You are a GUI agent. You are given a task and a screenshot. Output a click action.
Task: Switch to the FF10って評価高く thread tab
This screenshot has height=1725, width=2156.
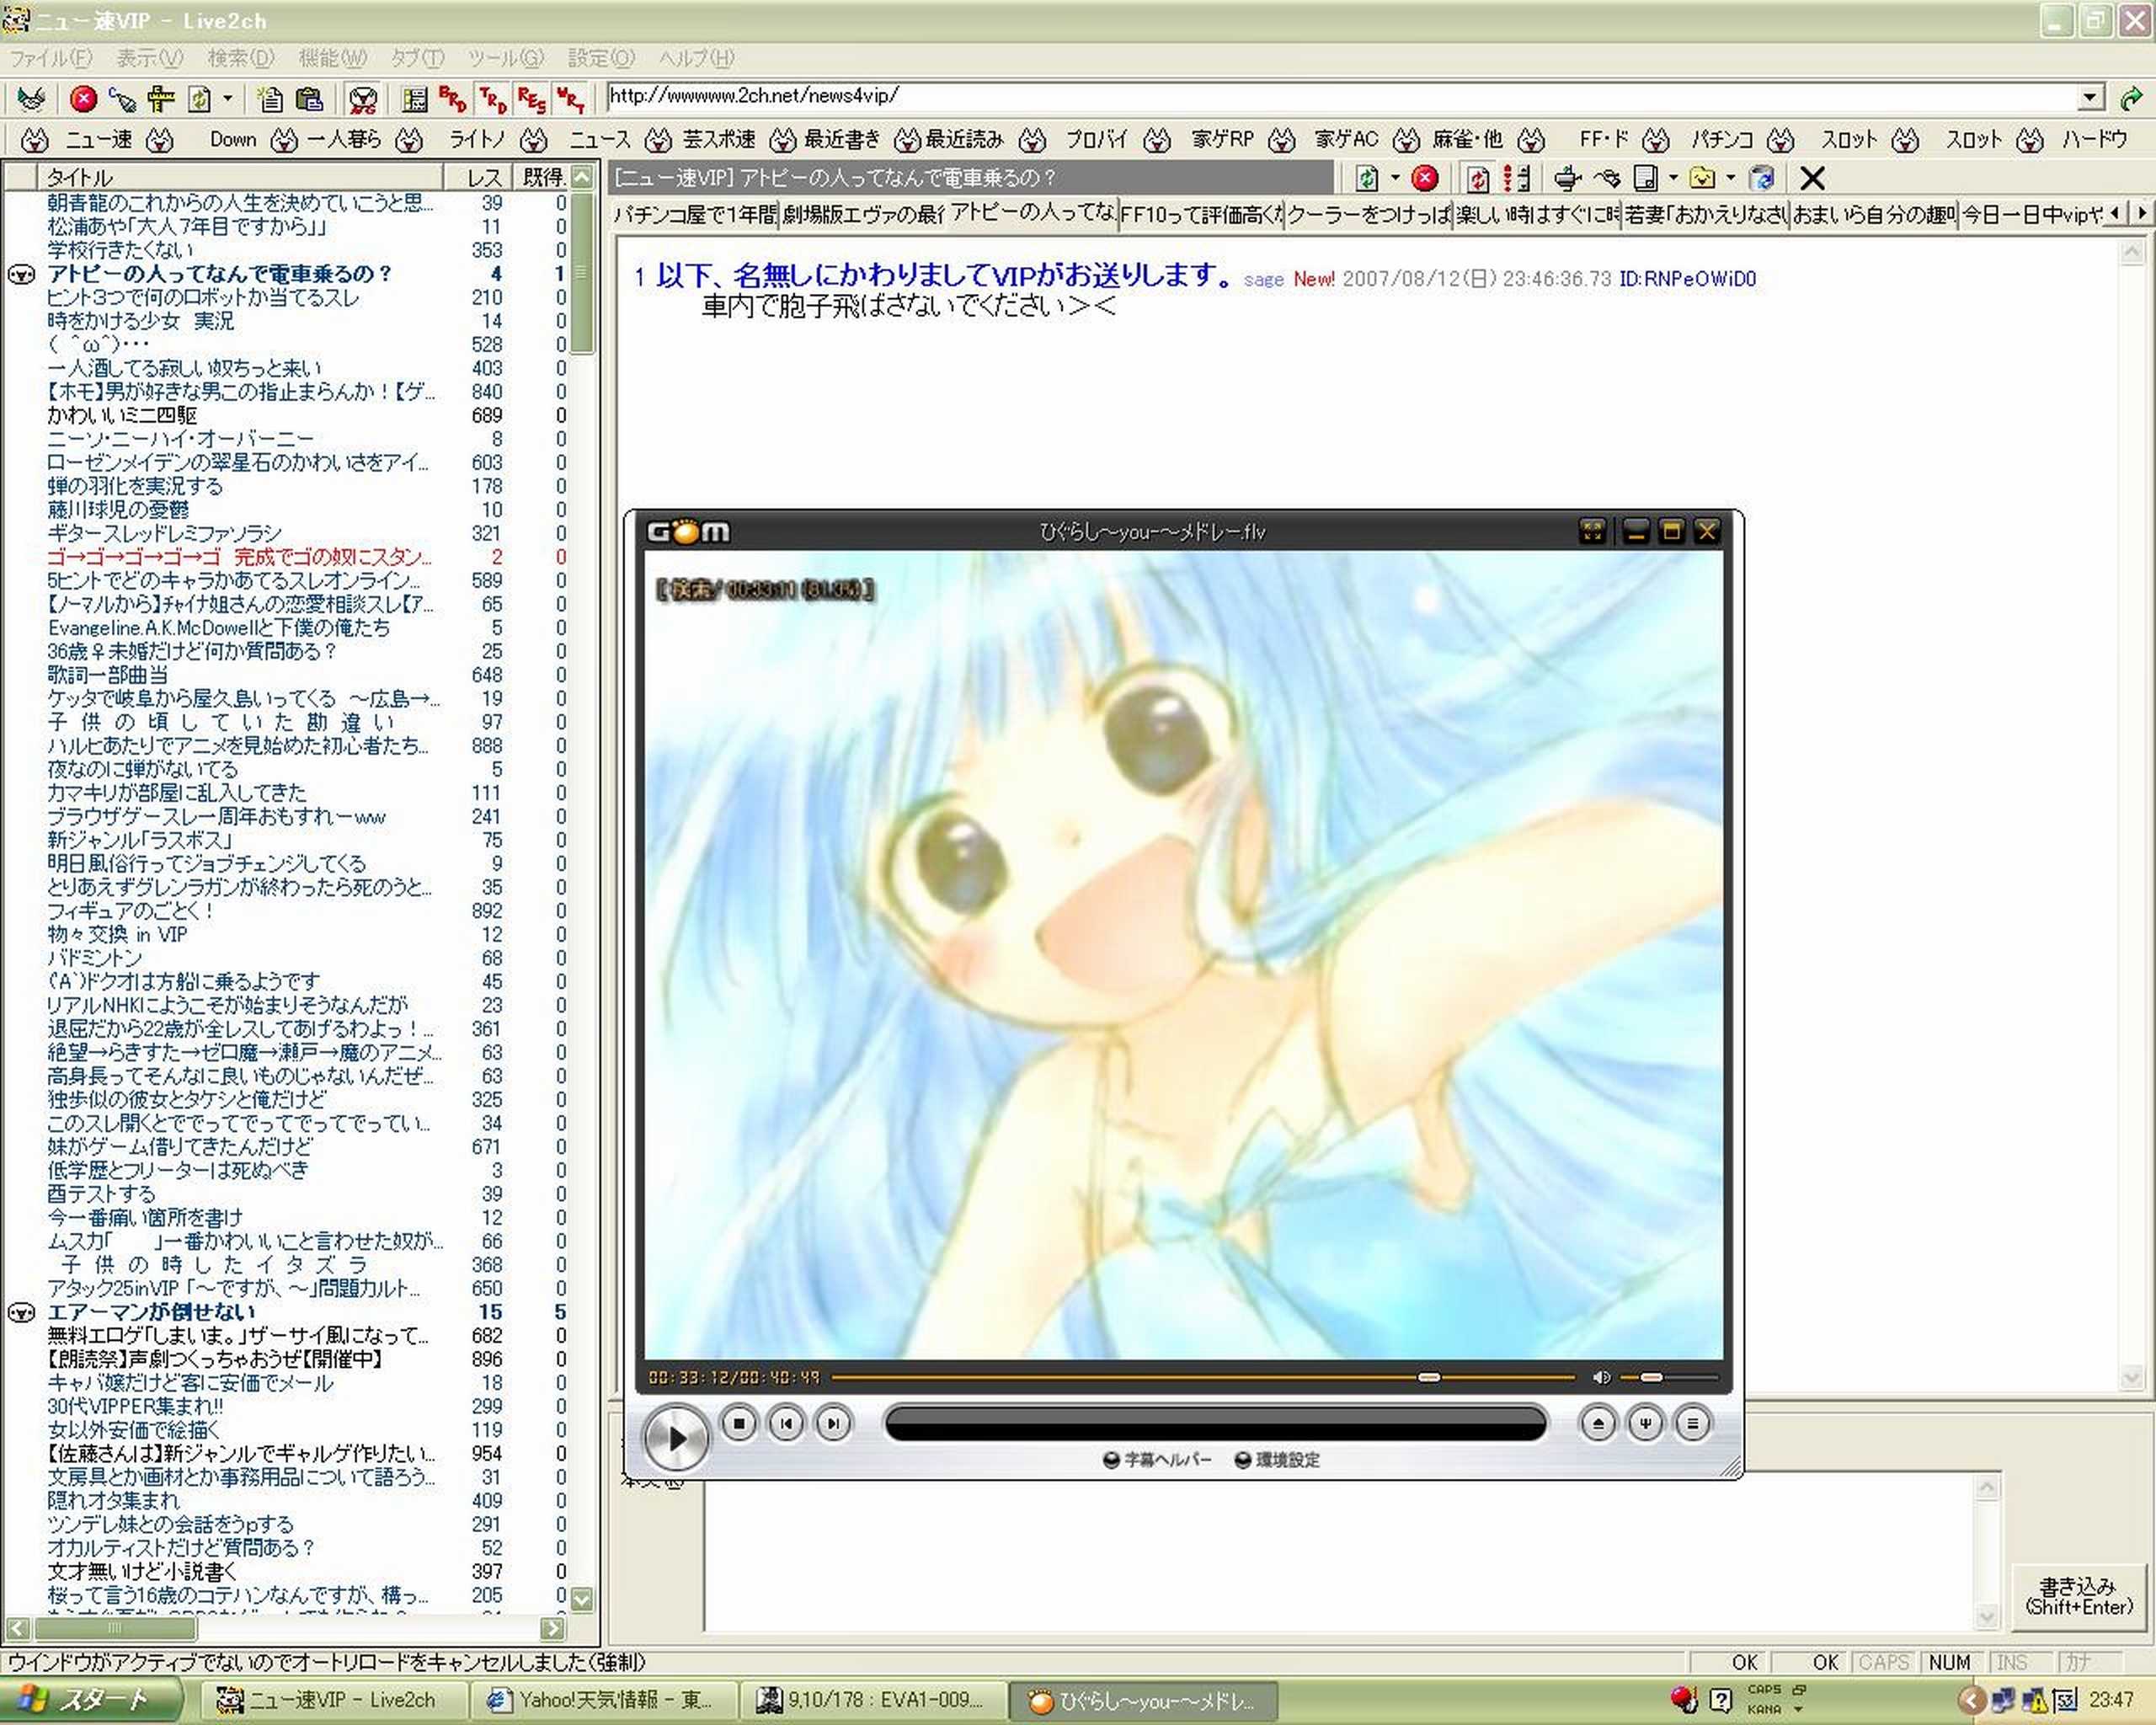click(x=1200, y=214)
